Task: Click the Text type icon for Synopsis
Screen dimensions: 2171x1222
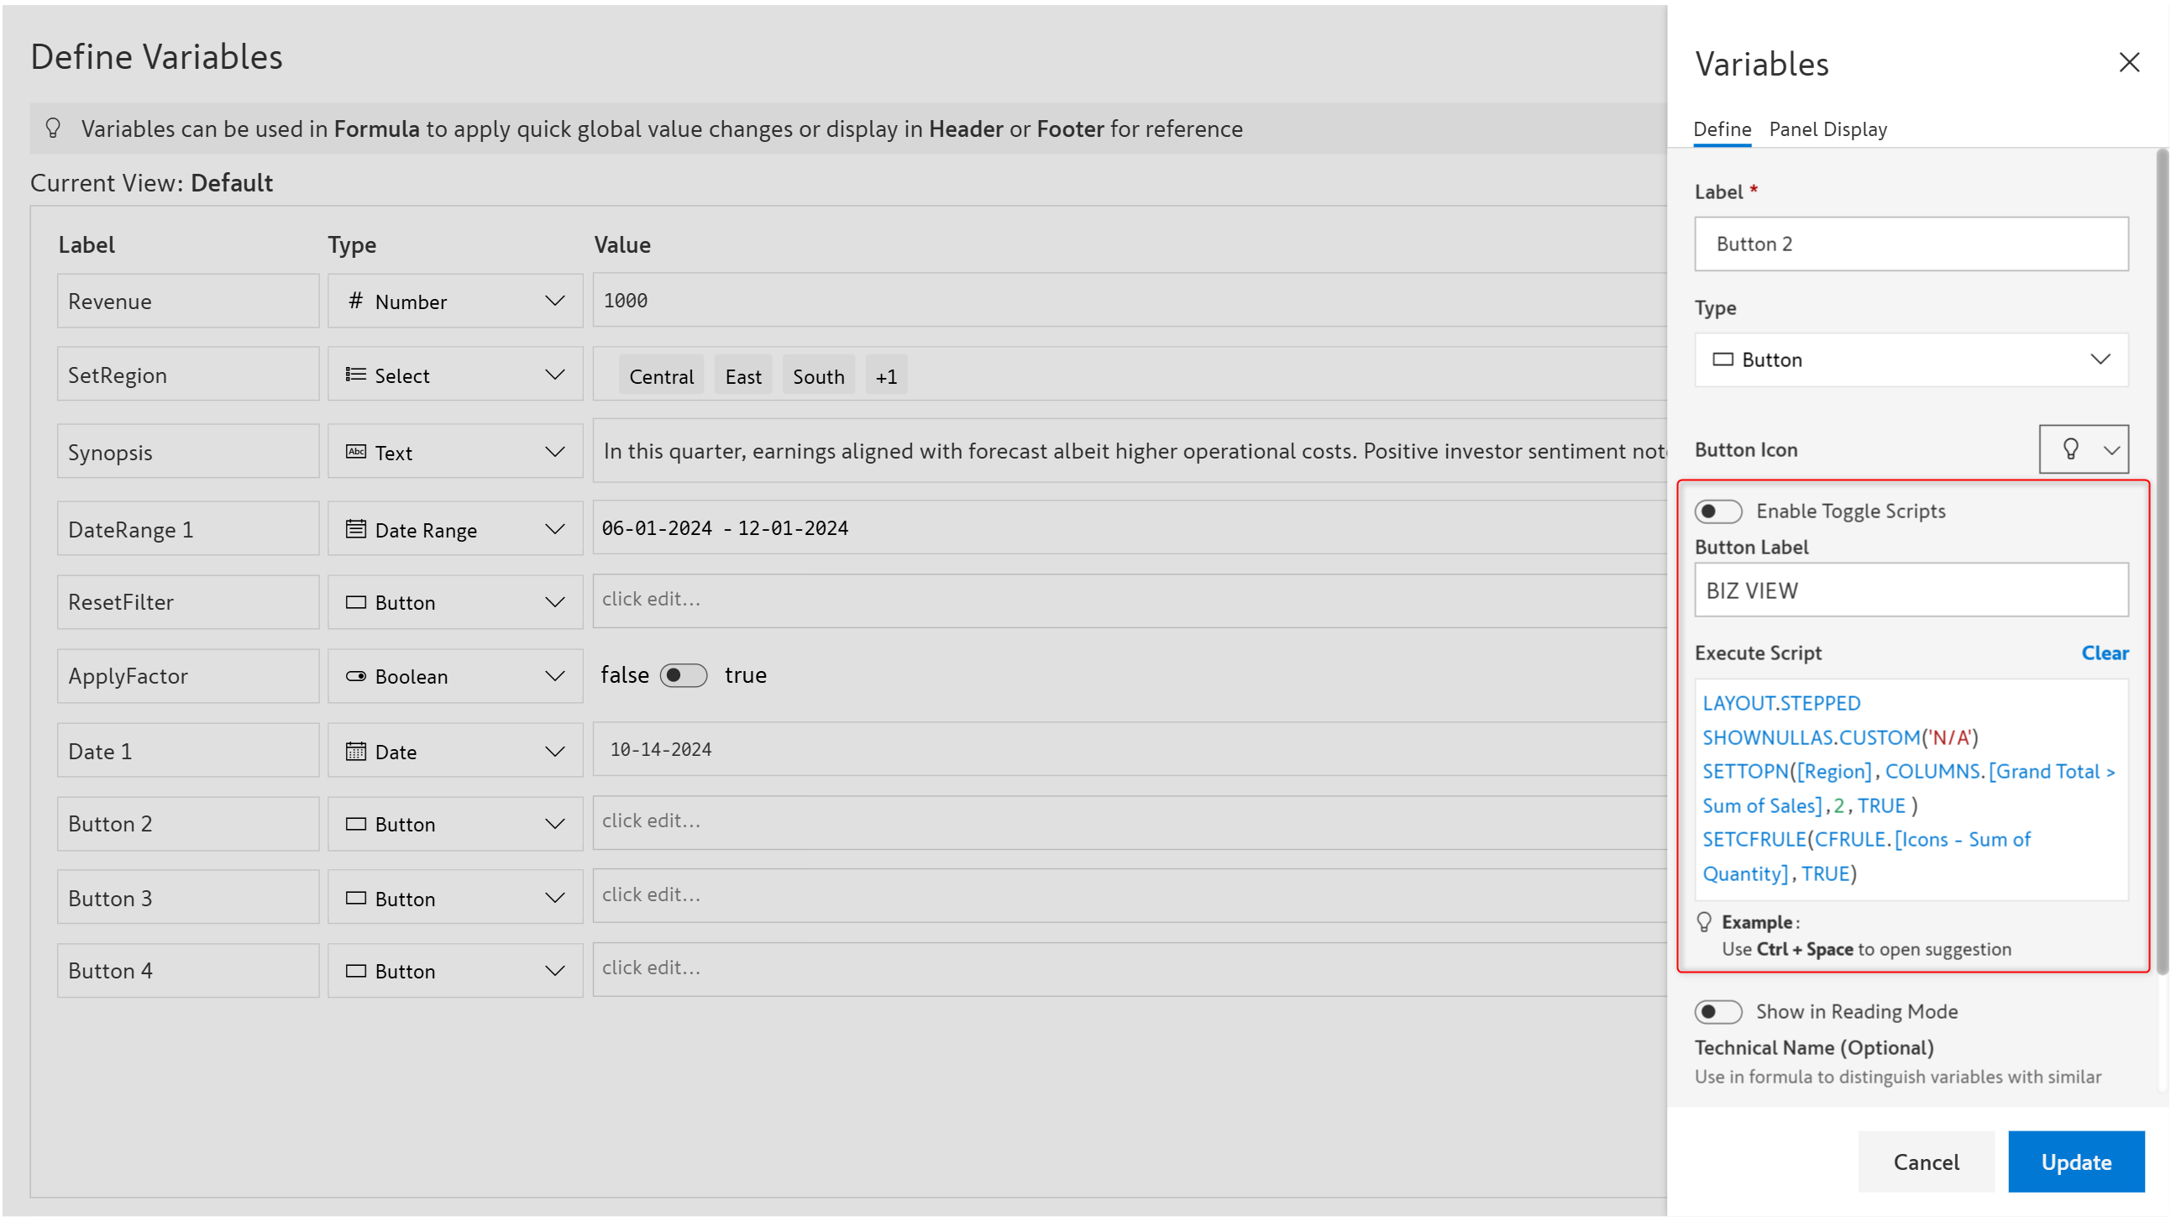Action: pyautogui.click(x=355, y=453)
